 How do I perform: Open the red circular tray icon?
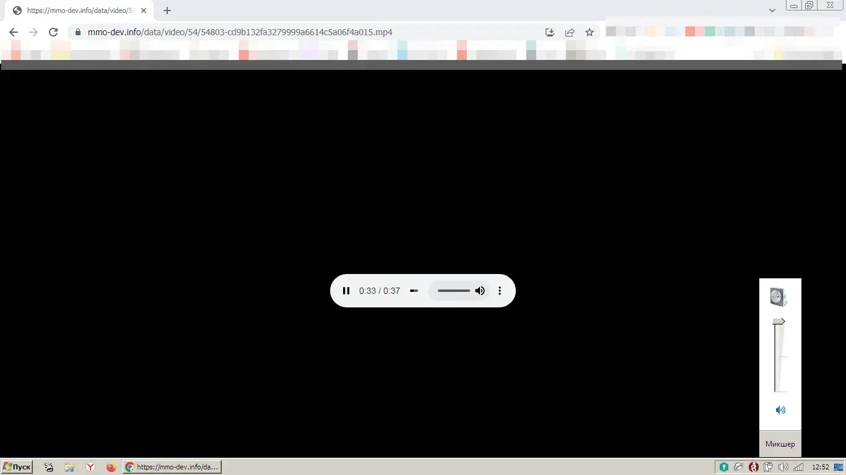point(754,467)
